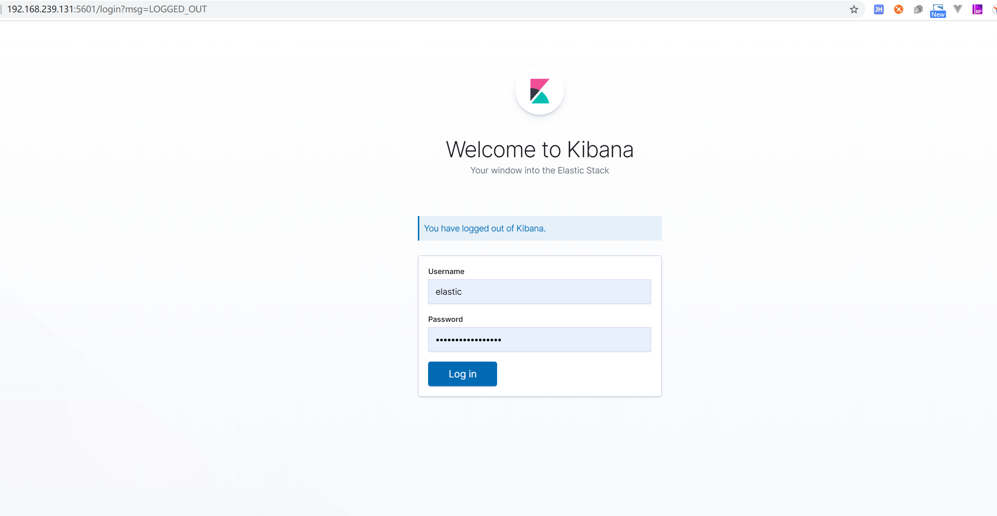Click the Username label
997x516 pixels.
446,272
